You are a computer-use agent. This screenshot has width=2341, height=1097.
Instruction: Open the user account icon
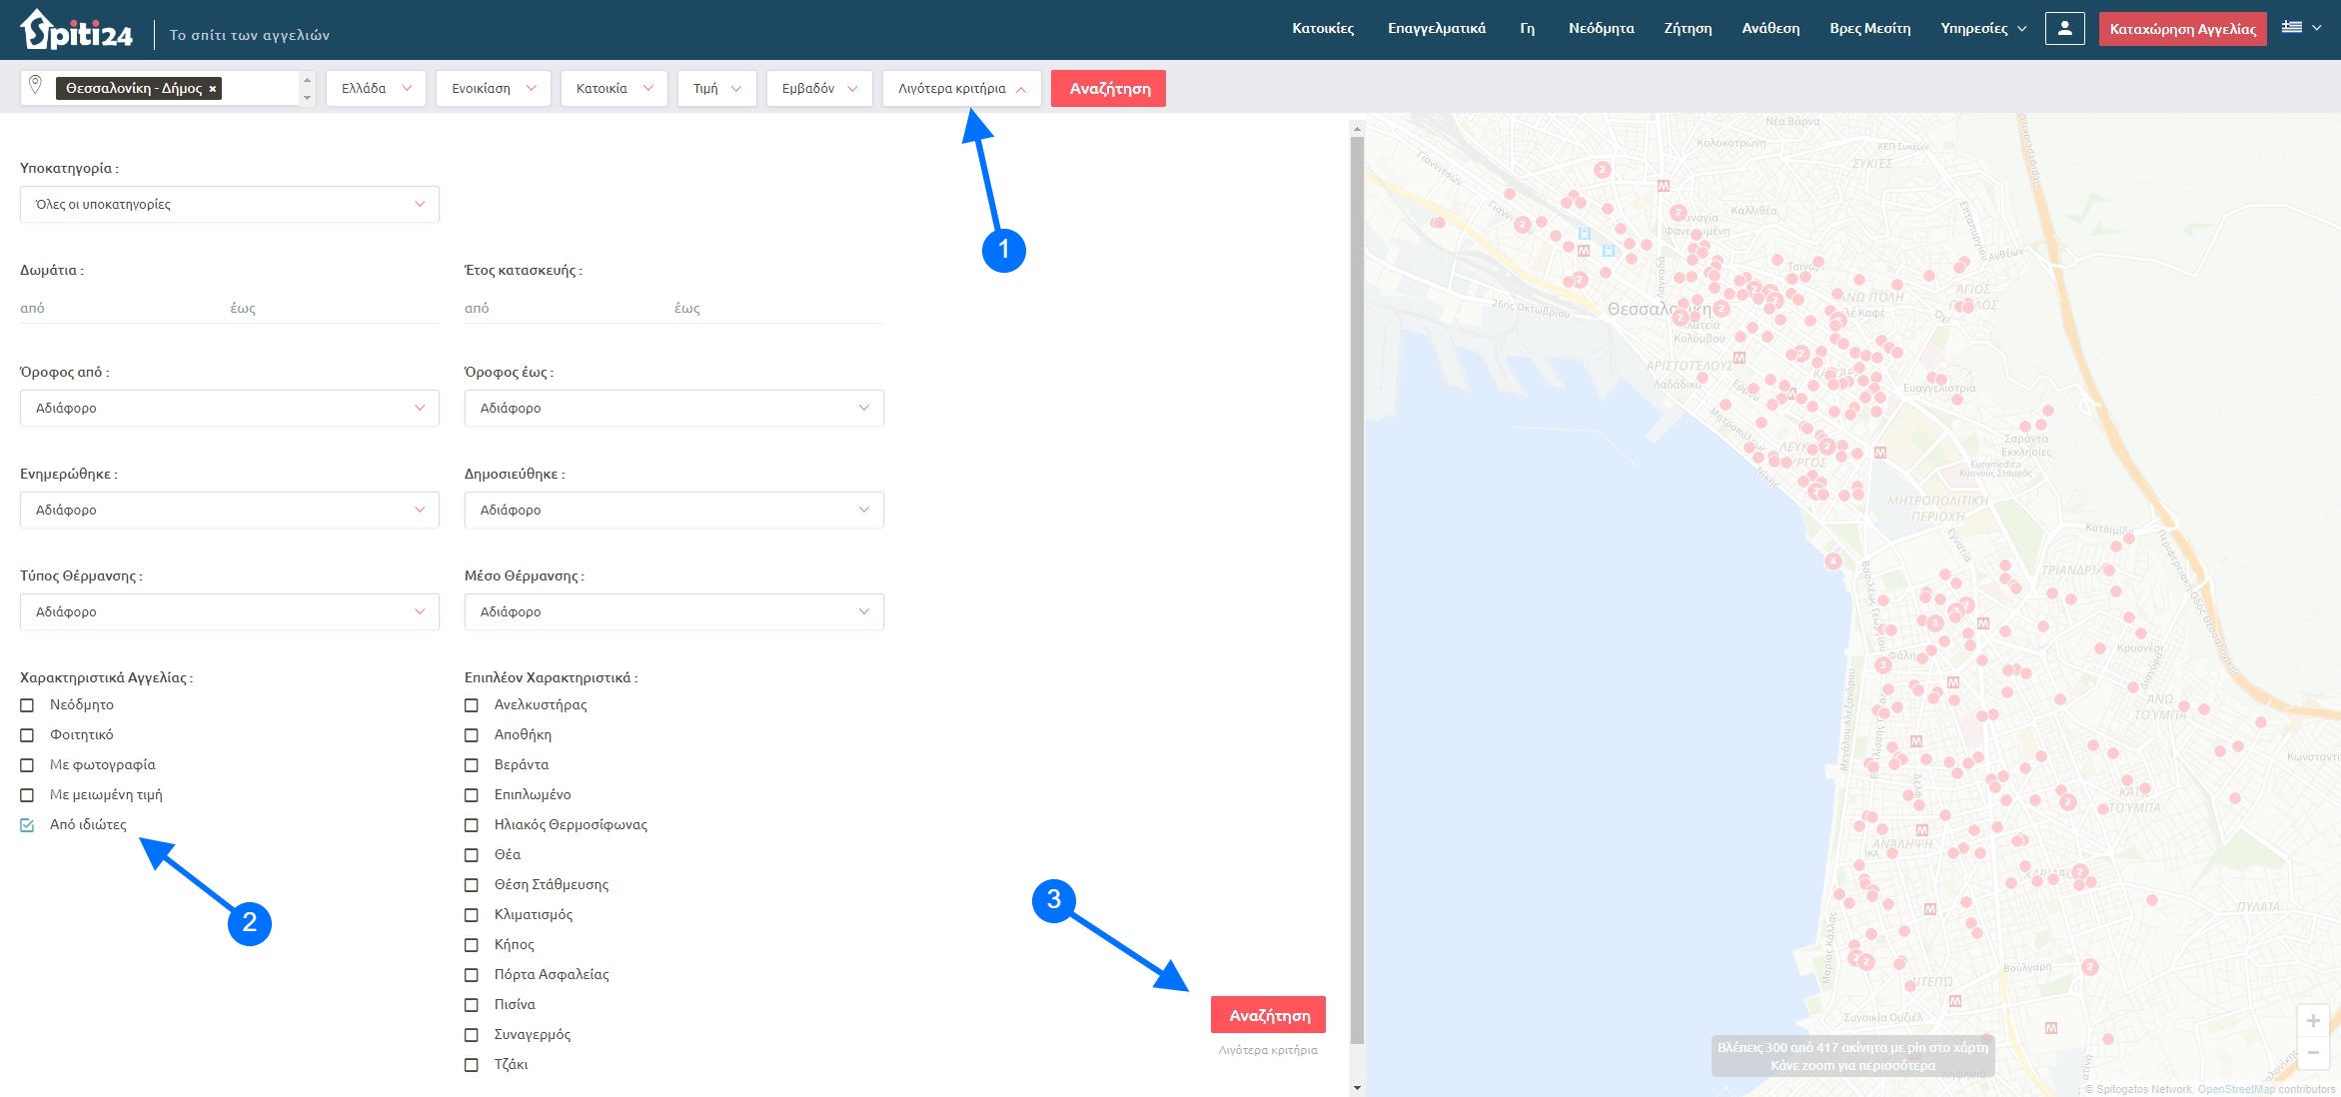2064,29
